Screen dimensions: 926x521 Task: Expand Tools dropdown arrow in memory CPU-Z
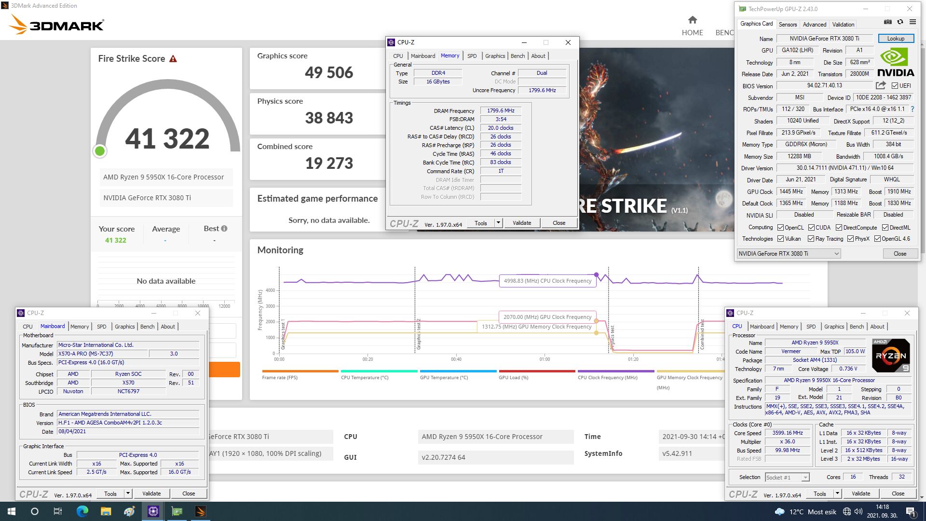[498, 223]
